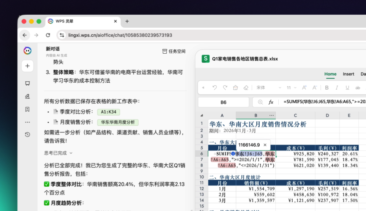Click the fx insert function icon
This screenshot has width=366, height=211.
pos(271,102)
